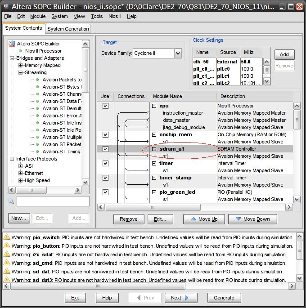Screen dimensions: 306x308
Task: Click warning icon next to sd_cmd message
Action: [x=7, y=263]
